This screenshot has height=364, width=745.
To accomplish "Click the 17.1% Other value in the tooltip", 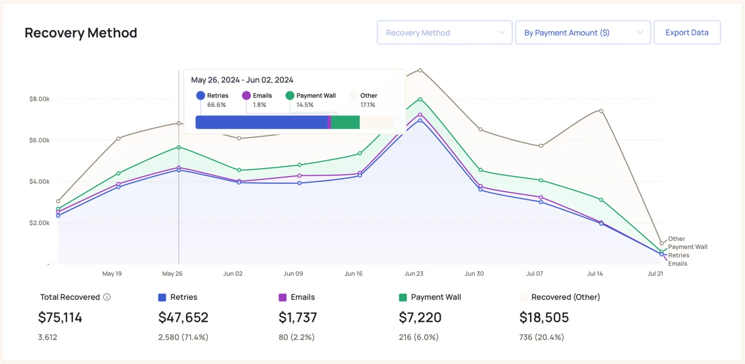I will click(367, 105).
